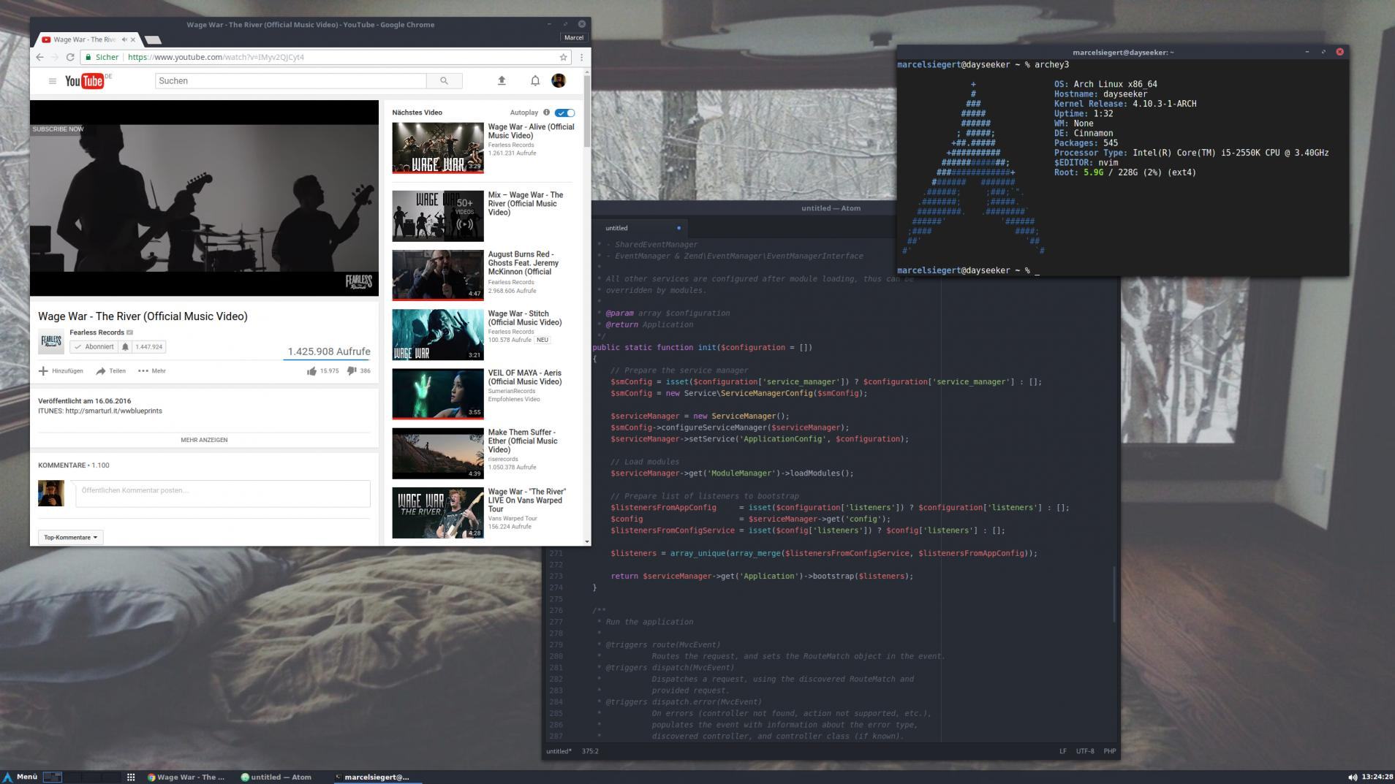The height and width of the screenshot is (784, 1395).
Task: Reload the YouTube page in Chrome
Action: point(70,57)
